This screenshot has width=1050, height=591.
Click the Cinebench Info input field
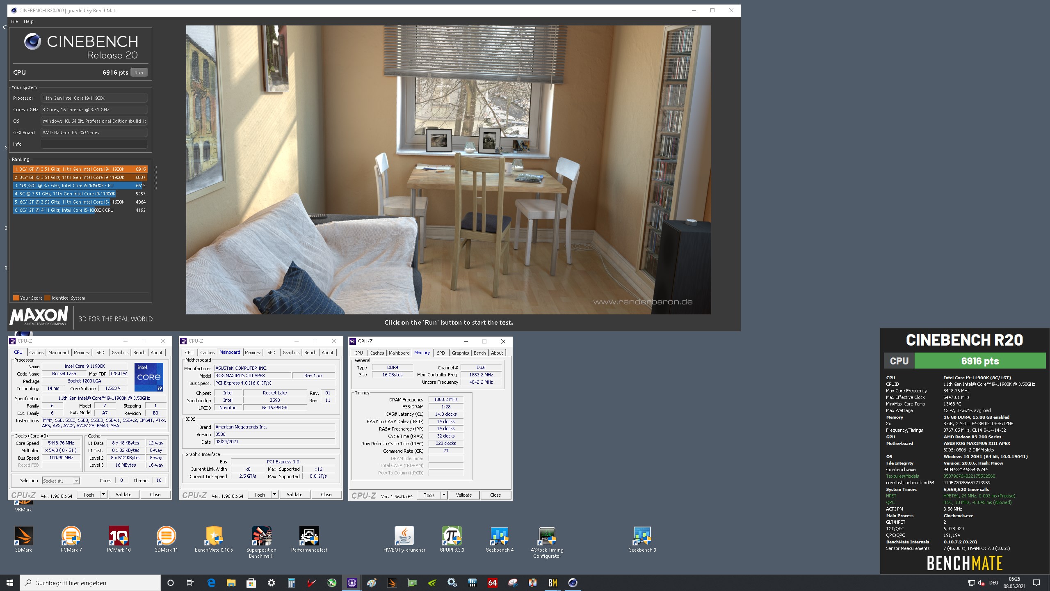[x=94, y=144]
